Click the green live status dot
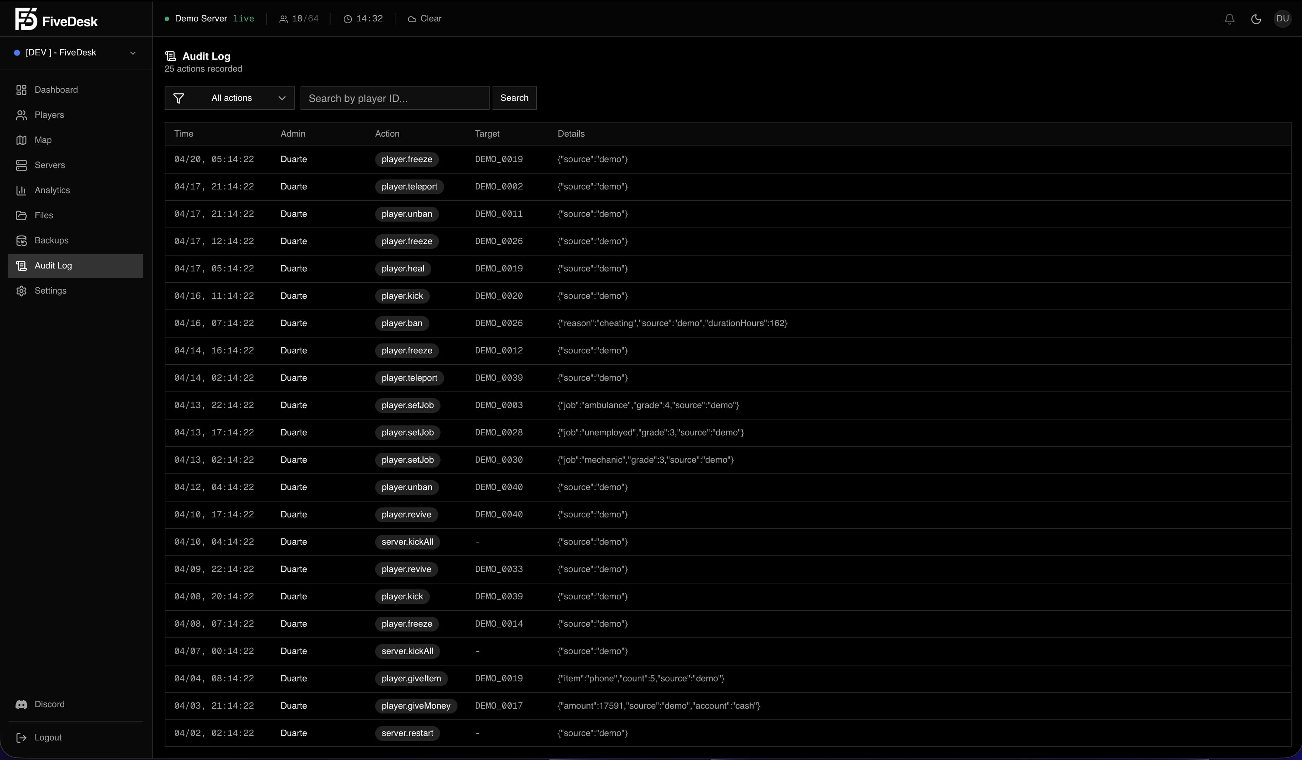 (167, 18)
